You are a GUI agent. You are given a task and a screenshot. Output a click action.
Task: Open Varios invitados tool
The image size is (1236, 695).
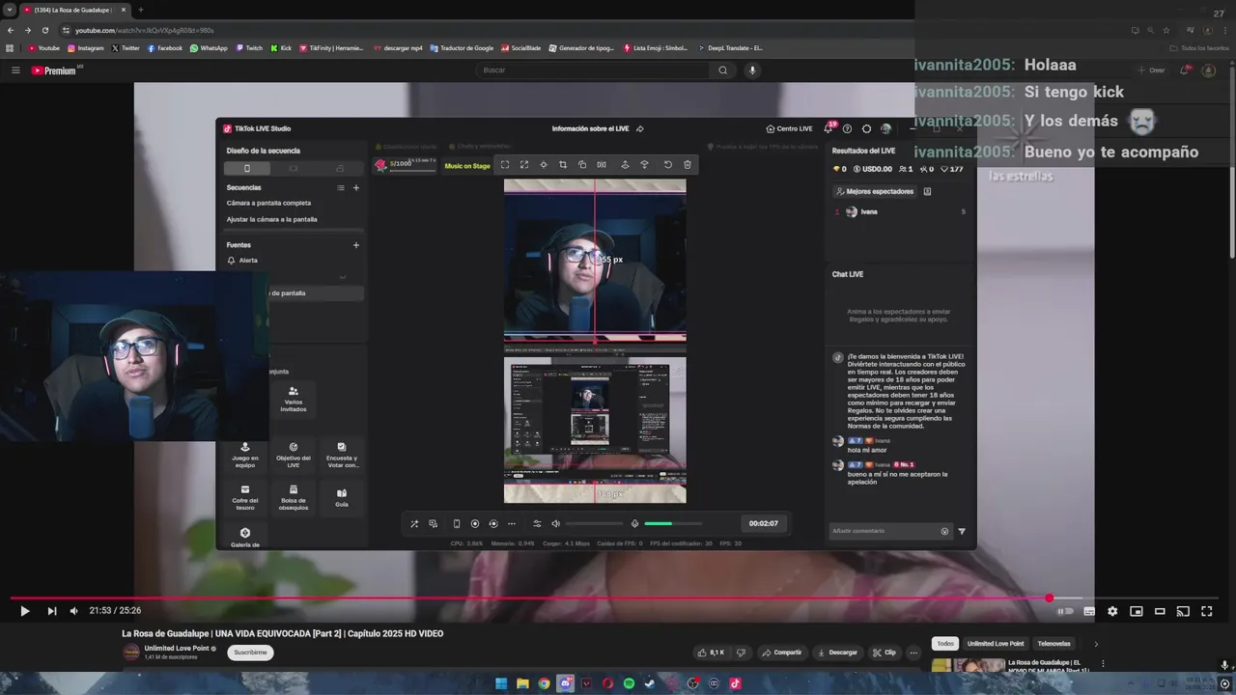(294, 399)
